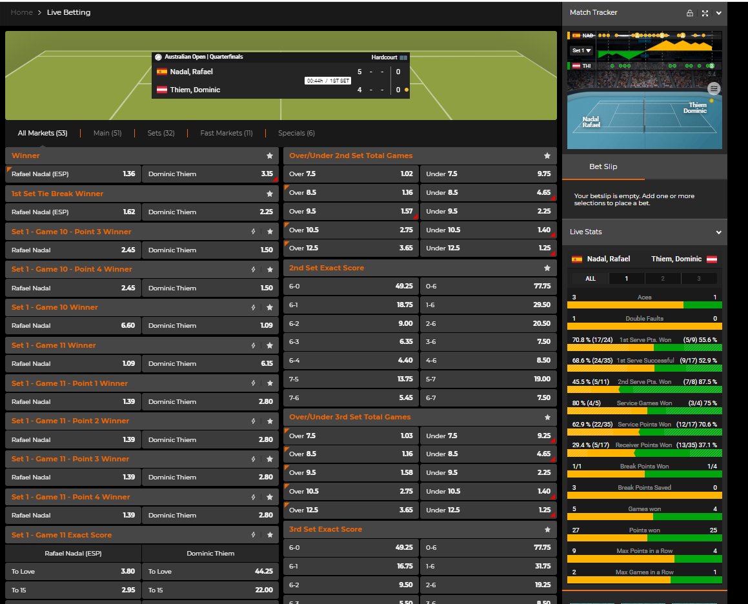The height and width of the screenshot is (604, 748).
Task: Open the Match Tracker hamburger menu
Action: 714,88
